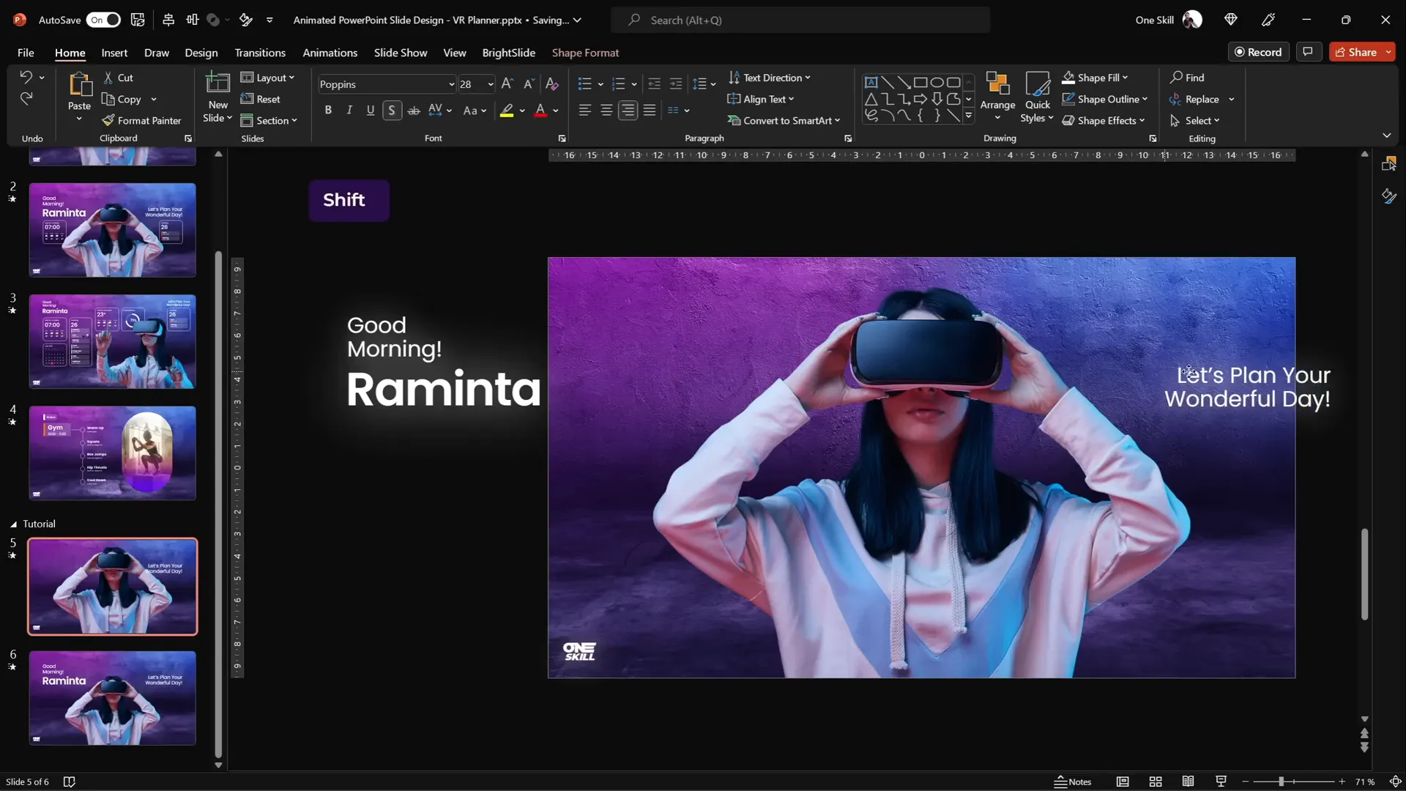
Task: Switch to the Transitions tab
Action: tap(260, 53)
